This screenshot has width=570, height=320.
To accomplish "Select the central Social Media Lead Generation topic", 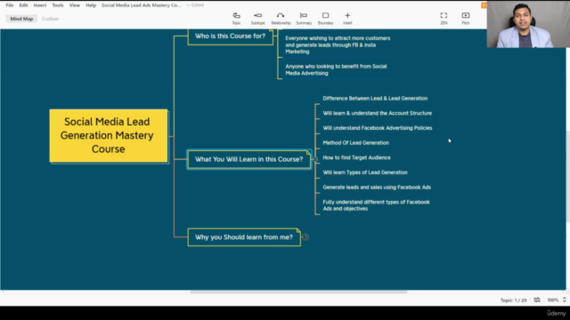I will 109,135.
